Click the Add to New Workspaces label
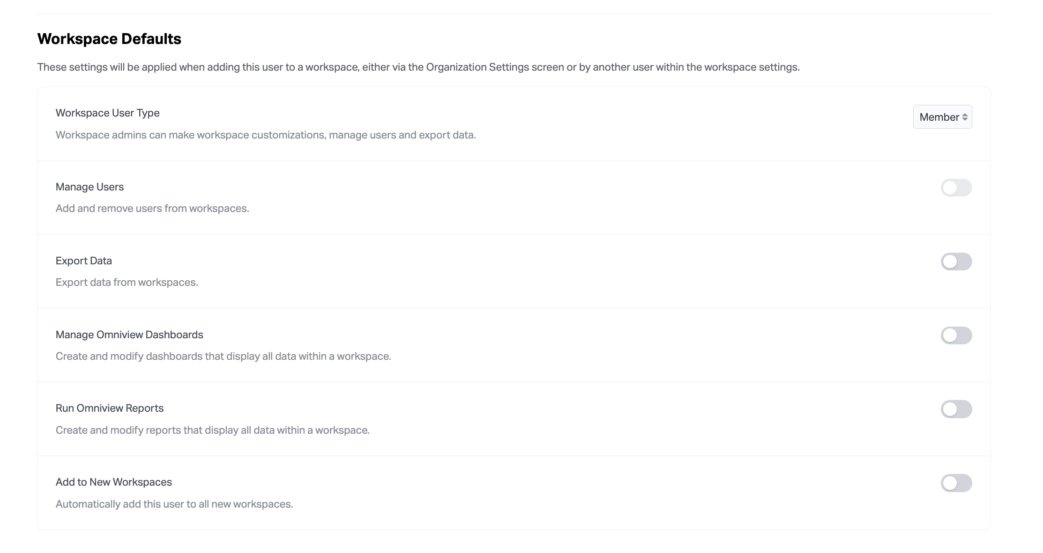Image resolution: width=1043 pixels, height=553 pixels. pyautogui.click(x=113, y=482)
